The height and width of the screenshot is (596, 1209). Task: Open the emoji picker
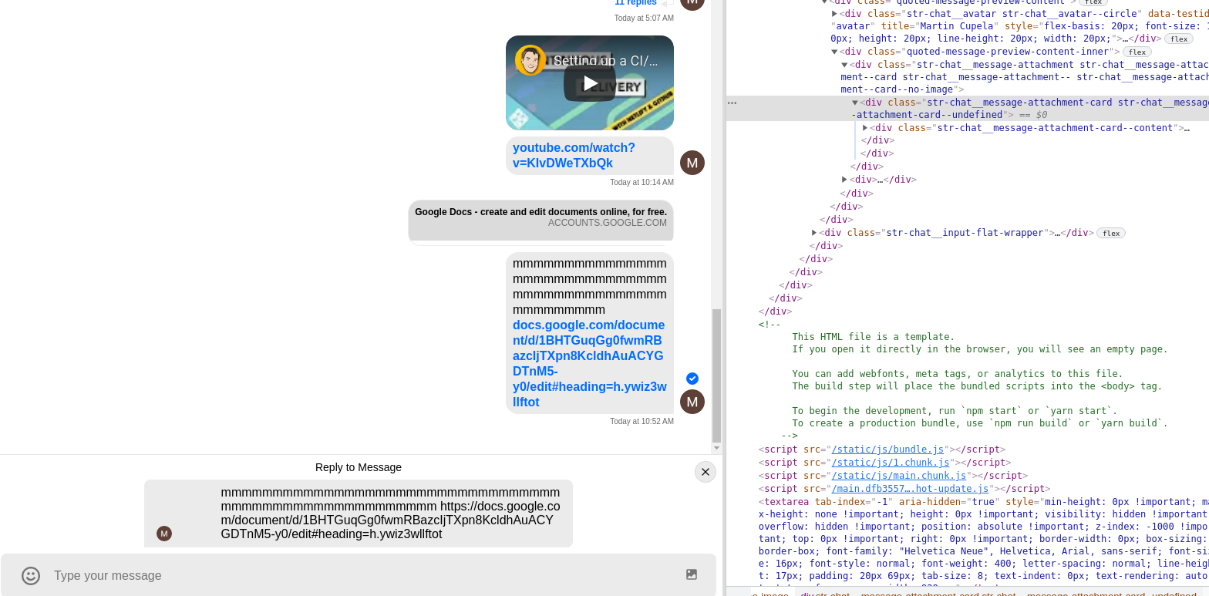[31, 575]
